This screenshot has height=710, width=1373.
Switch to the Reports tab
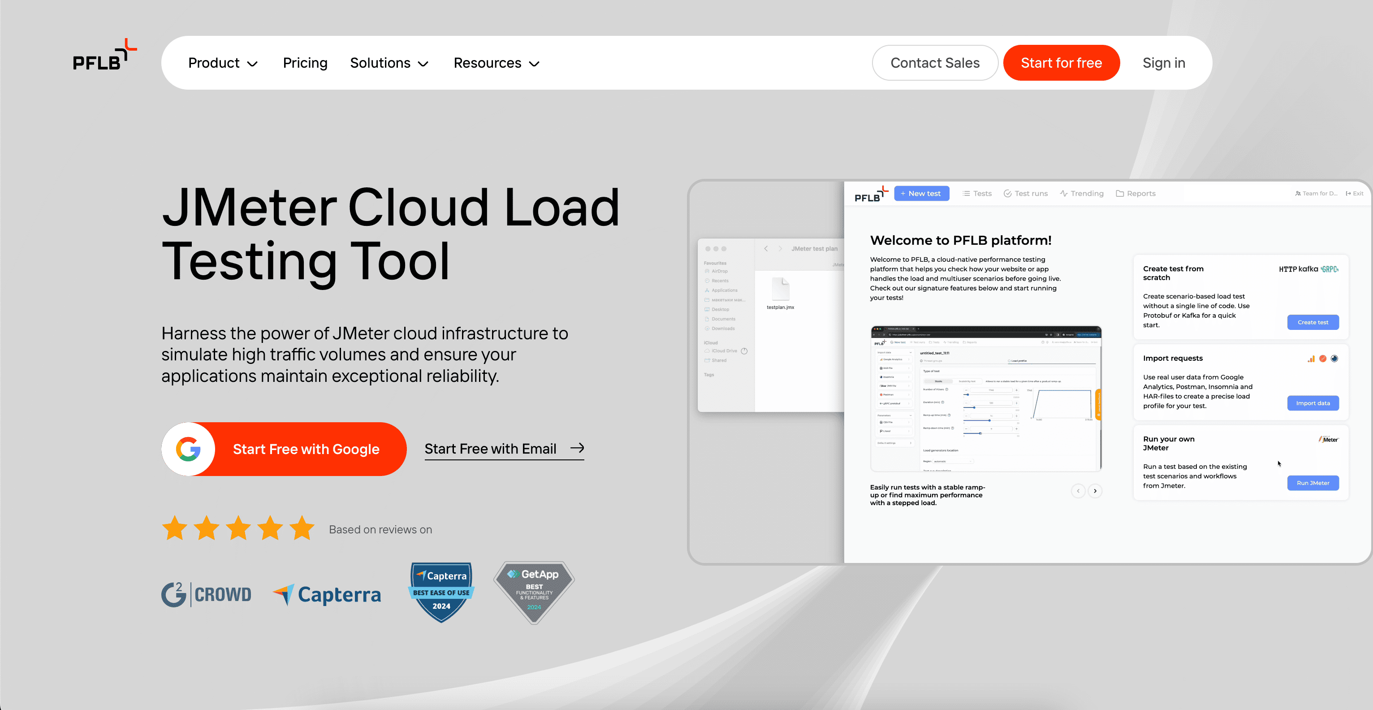coord(1136,194)
